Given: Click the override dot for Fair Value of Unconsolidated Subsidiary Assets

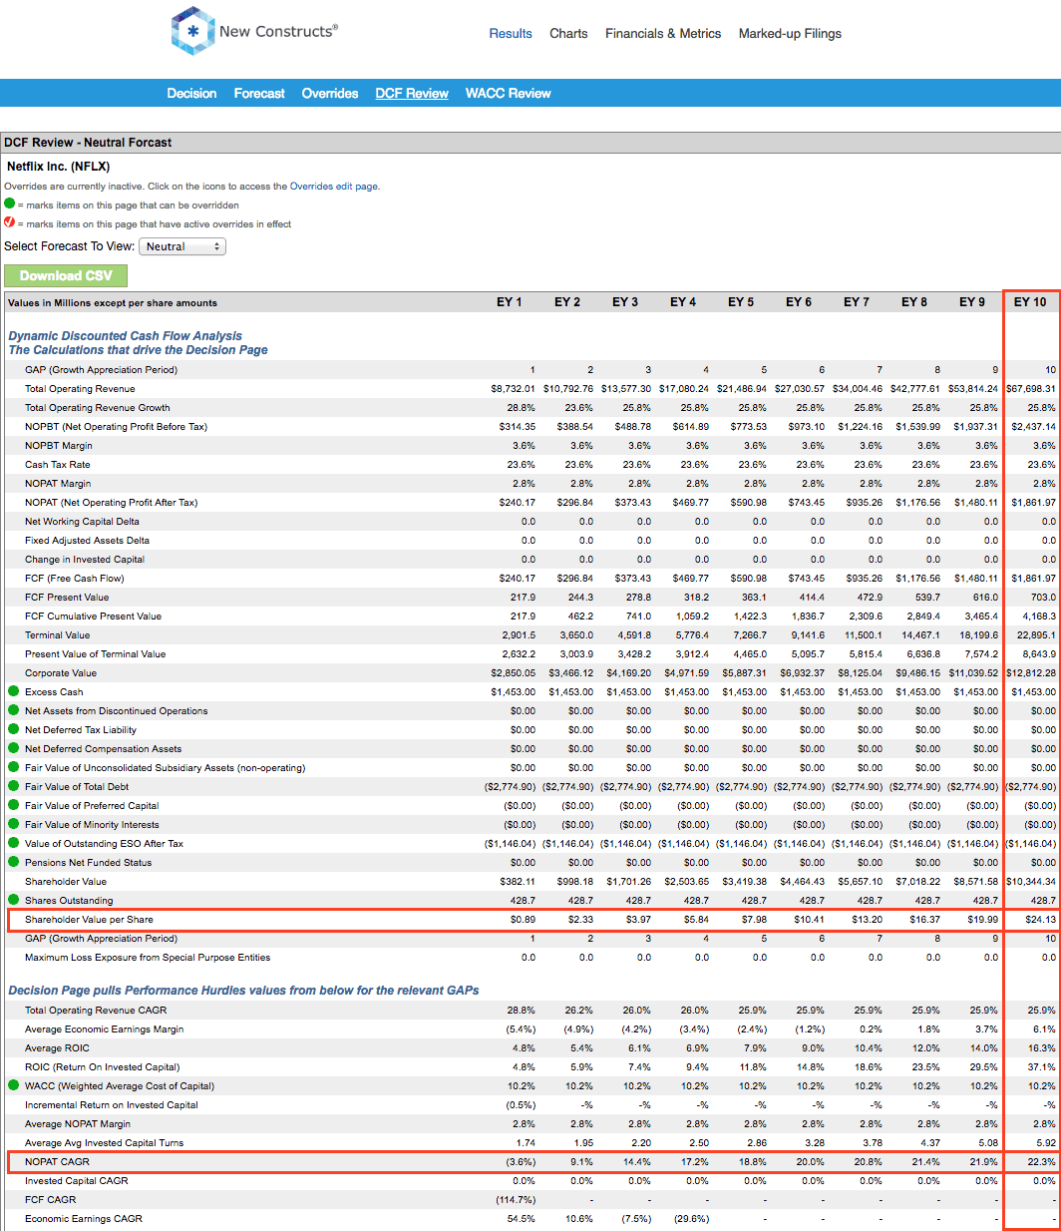Looking at the screenshot, I should pyautogui.click(x=13, y=767).
